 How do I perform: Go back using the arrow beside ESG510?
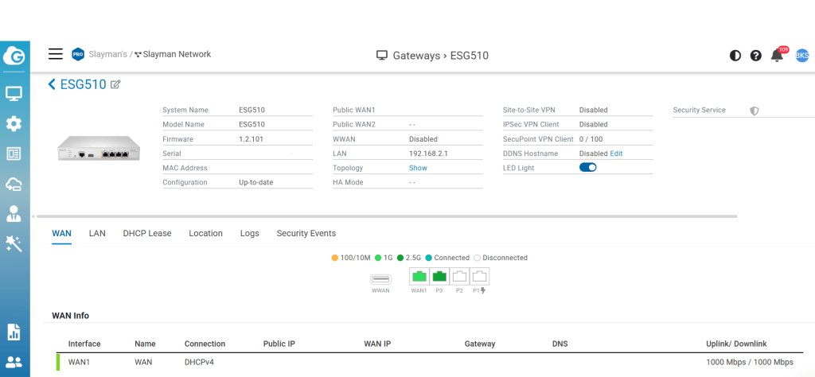point(52,84)
